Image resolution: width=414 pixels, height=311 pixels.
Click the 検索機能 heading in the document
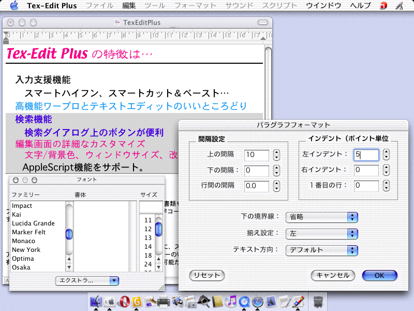[34, 119]
